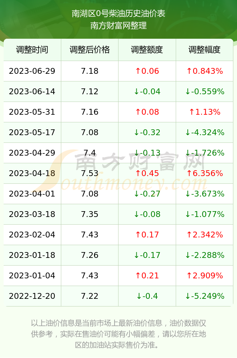Viewport: 237px width, 358px height.
Task: Click the 调整后价格 column header
Action: pos(90,50)
